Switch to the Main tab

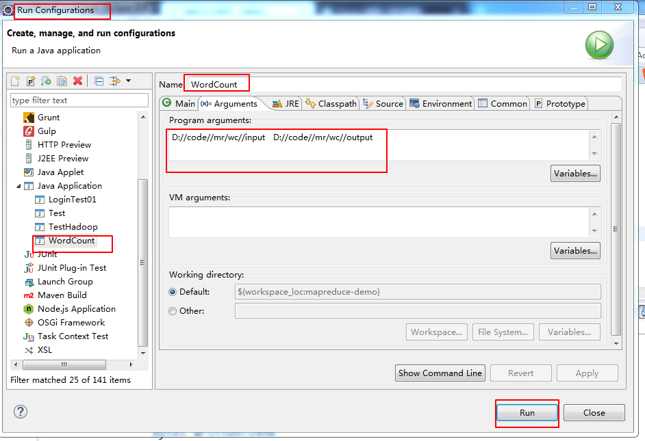click(x=179, y=103)
